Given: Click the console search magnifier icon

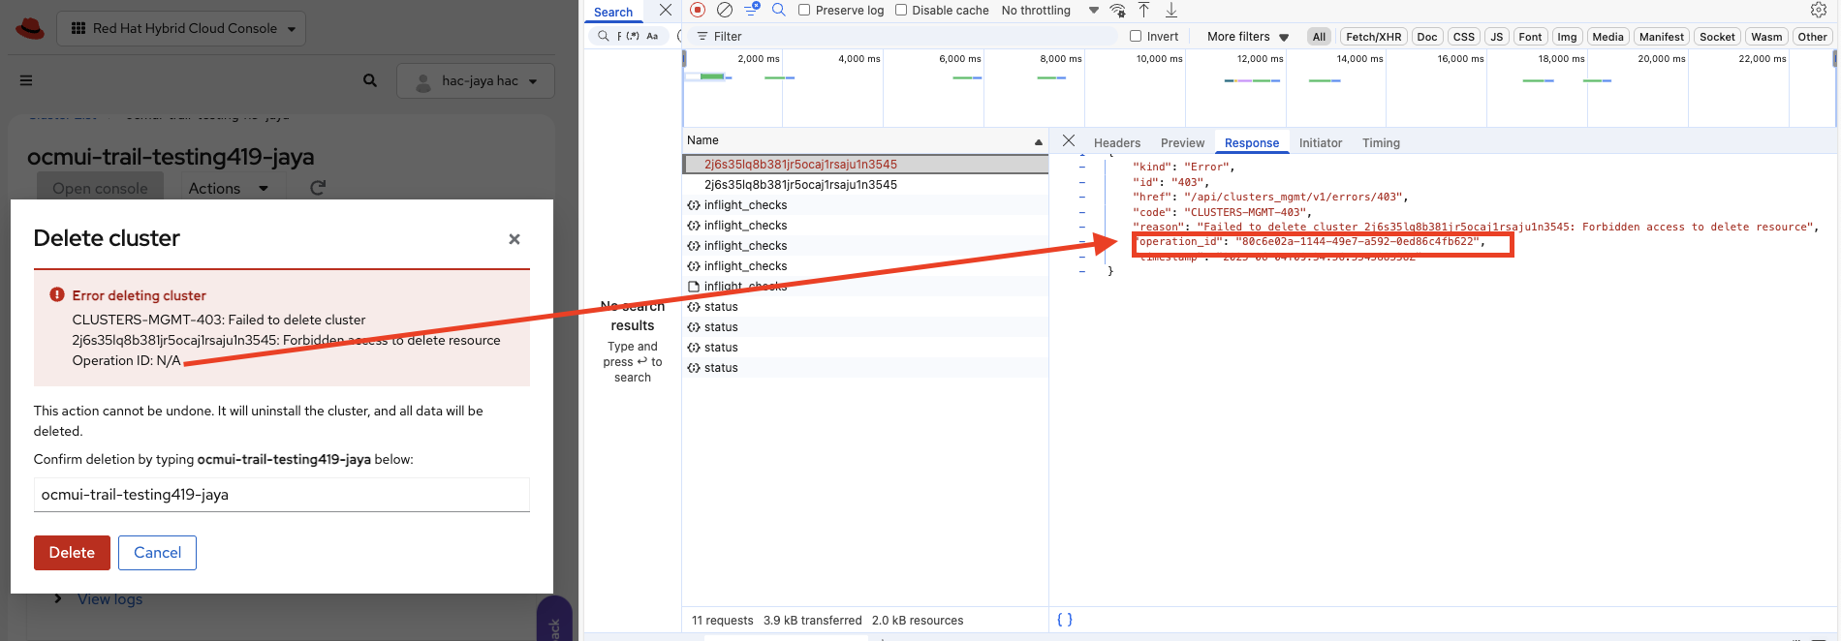Looking at the screenshot, I should click(370, 80).
